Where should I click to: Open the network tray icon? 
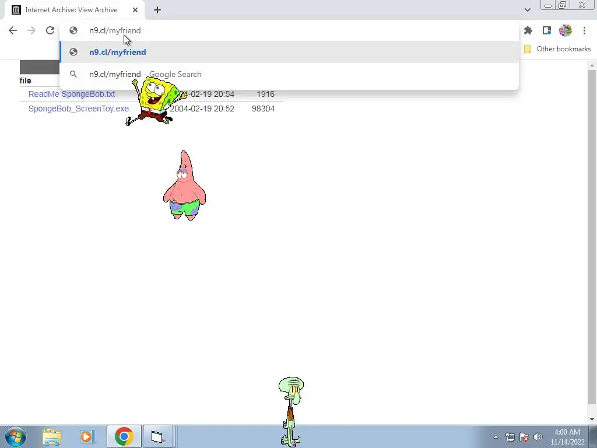pos(510,437)
